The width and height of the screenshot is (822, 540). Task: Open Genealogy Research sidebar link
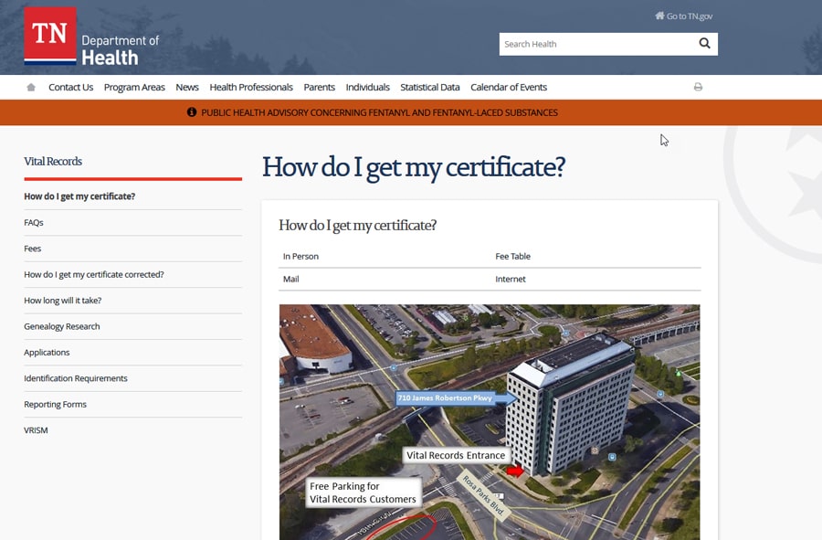(62, 326)
